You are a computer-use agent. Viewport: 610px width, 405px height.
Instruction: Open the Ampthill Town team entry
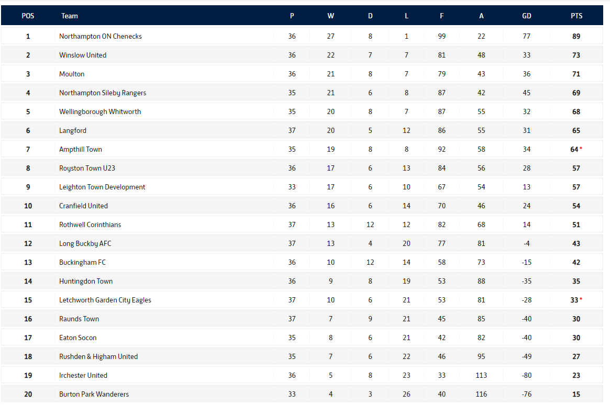pos(81,150)
